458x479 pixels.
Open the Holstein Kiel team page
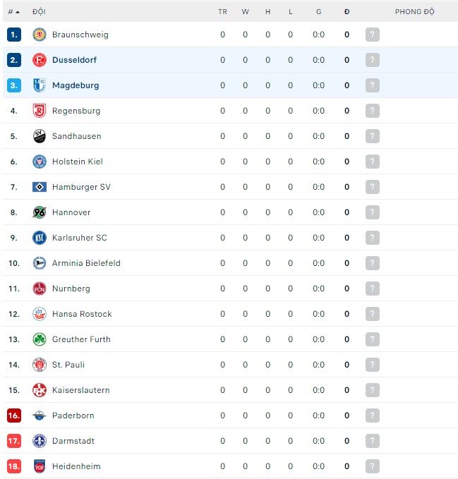click(78, 162)
